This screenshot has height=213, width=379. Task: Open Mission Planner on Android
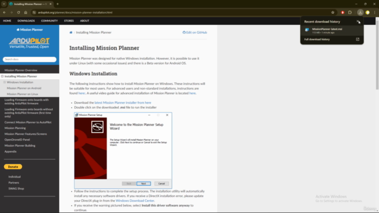coord(24,88)
